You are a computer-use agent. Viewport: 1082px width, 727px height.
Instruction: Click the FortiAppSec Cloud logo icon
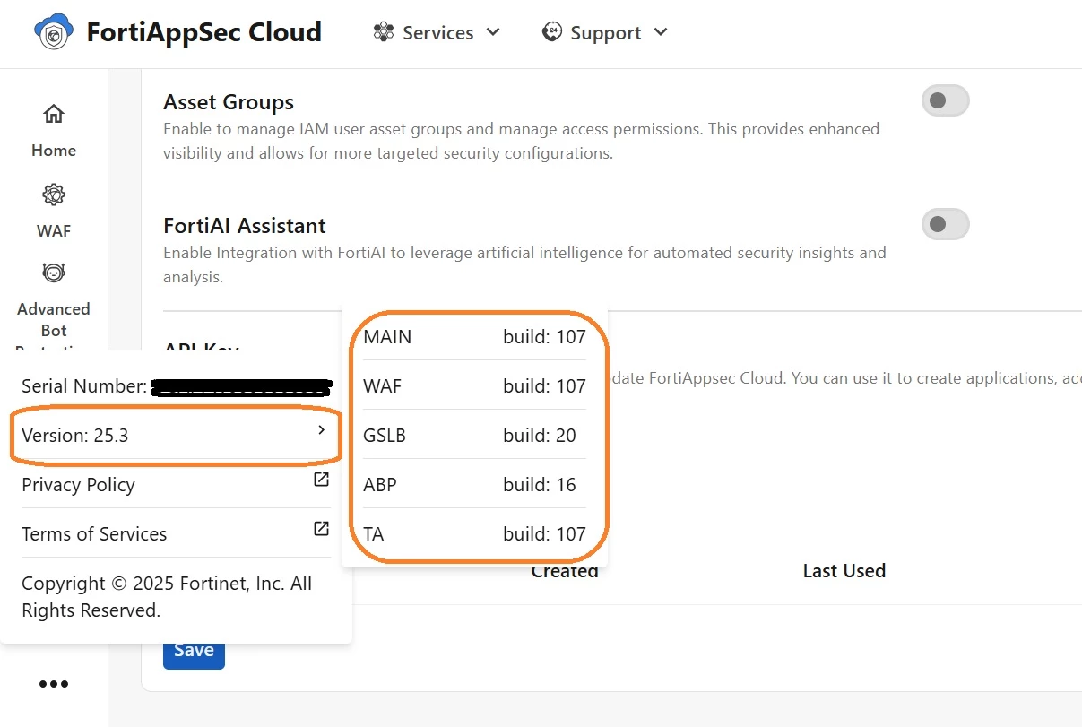pyautogui.click(x=54, y=32)
